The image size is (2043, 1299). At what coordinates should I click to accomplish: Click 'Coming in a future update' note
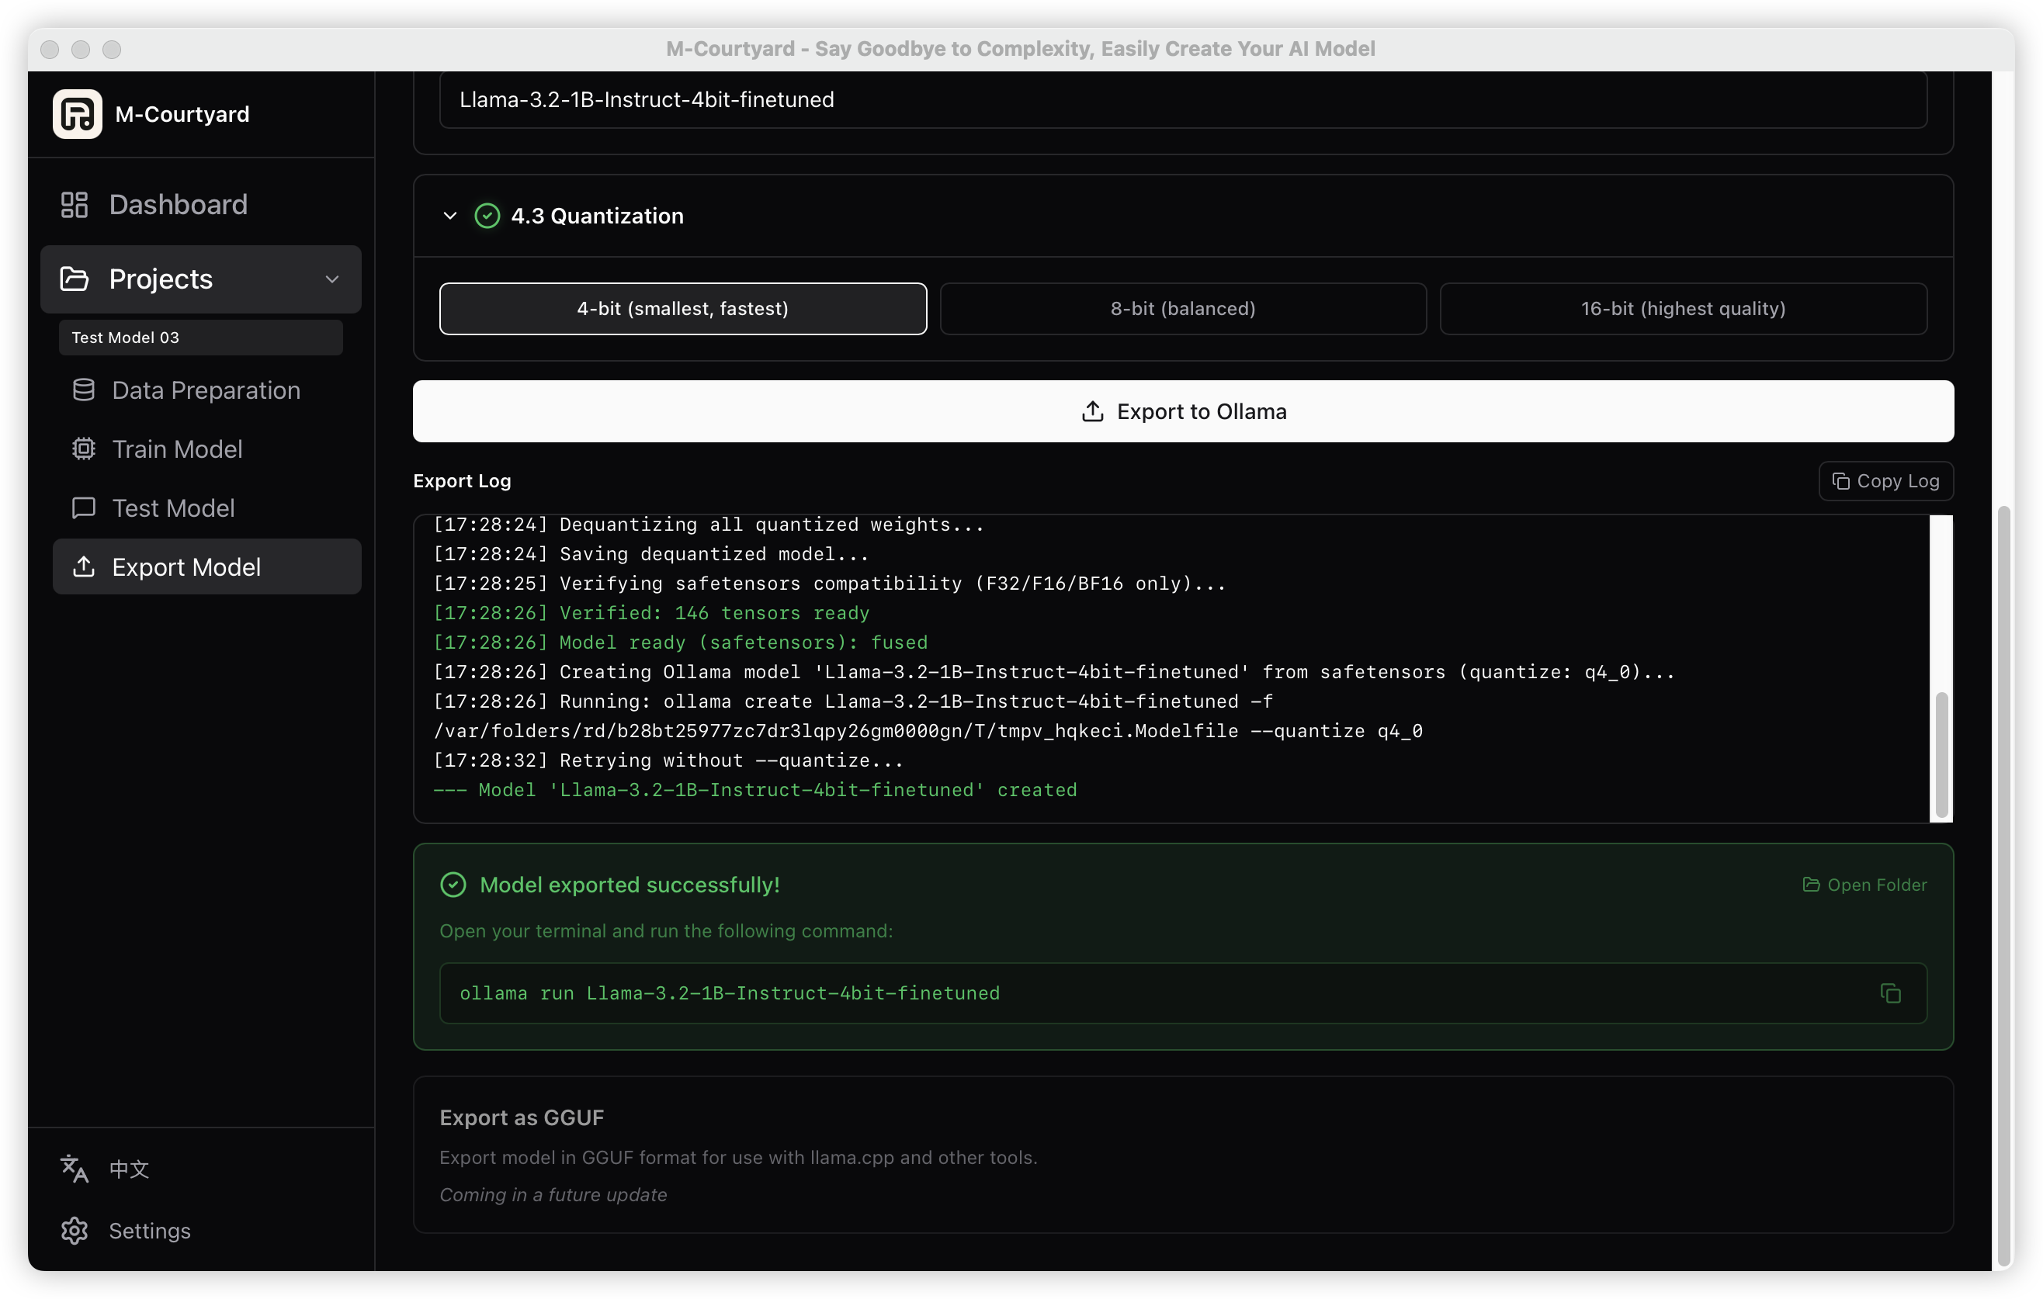pos(553,1195)
